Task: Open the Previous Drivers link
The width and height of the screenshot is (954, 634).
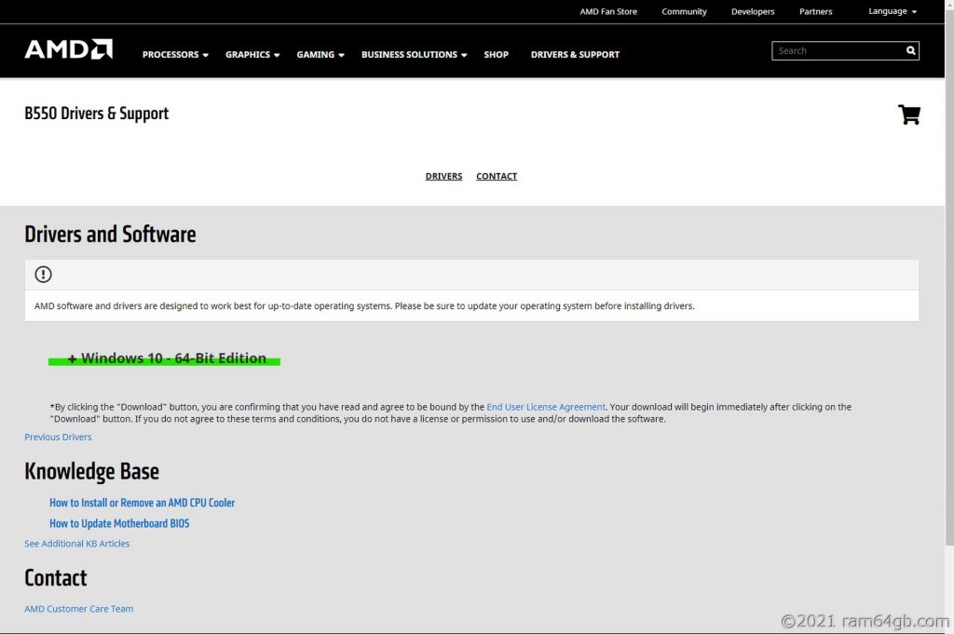Action: pyautogui.click(x=58, y=437)
